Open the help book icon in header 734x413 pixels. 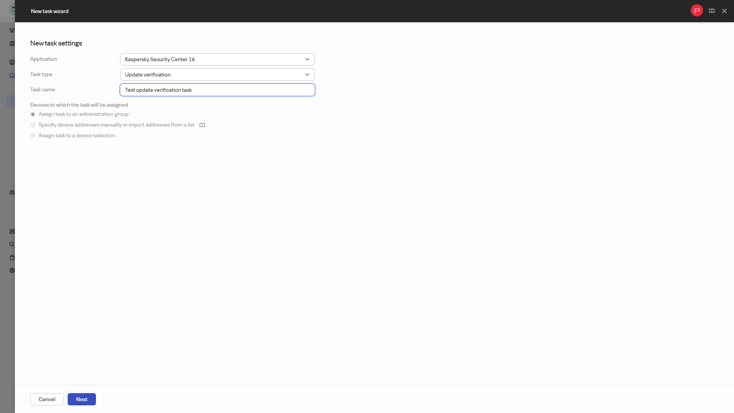[711, 11]
